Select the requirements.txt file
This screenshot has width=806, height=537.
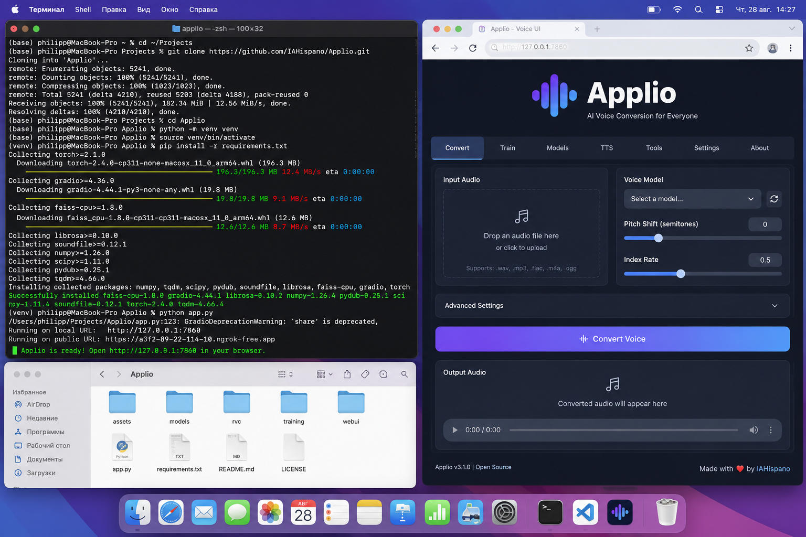click(179, 453)
